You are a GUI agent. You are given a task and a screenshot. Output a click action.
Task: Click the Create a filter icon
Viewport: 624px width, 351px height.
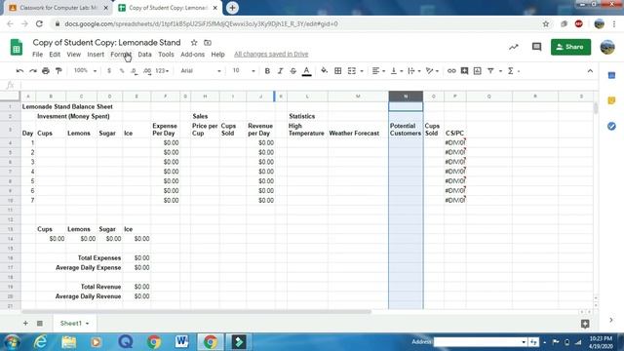[490, 71]
